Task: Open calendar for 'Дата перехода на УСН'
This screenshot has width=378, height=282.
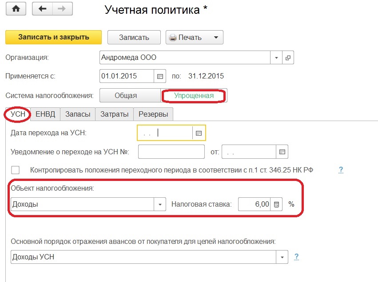Action: [199, 133]
